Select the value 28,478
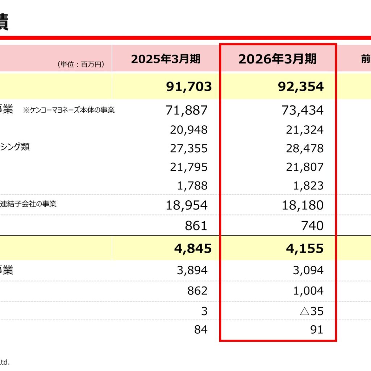Viewport: 371px width, 371px height. click(x=305, y=148)
